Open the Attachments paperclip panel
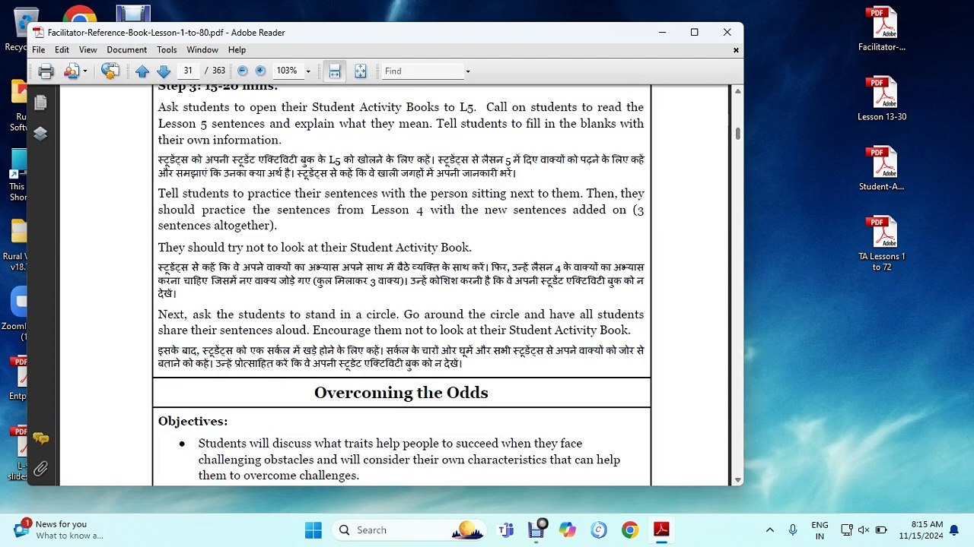The height and width of the screenshot is (547, 974). click(x=40, y=469)
